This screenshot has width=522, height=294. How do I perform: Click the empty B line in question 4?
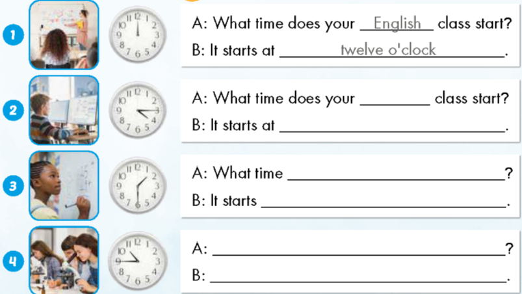[x=358, y=276]
